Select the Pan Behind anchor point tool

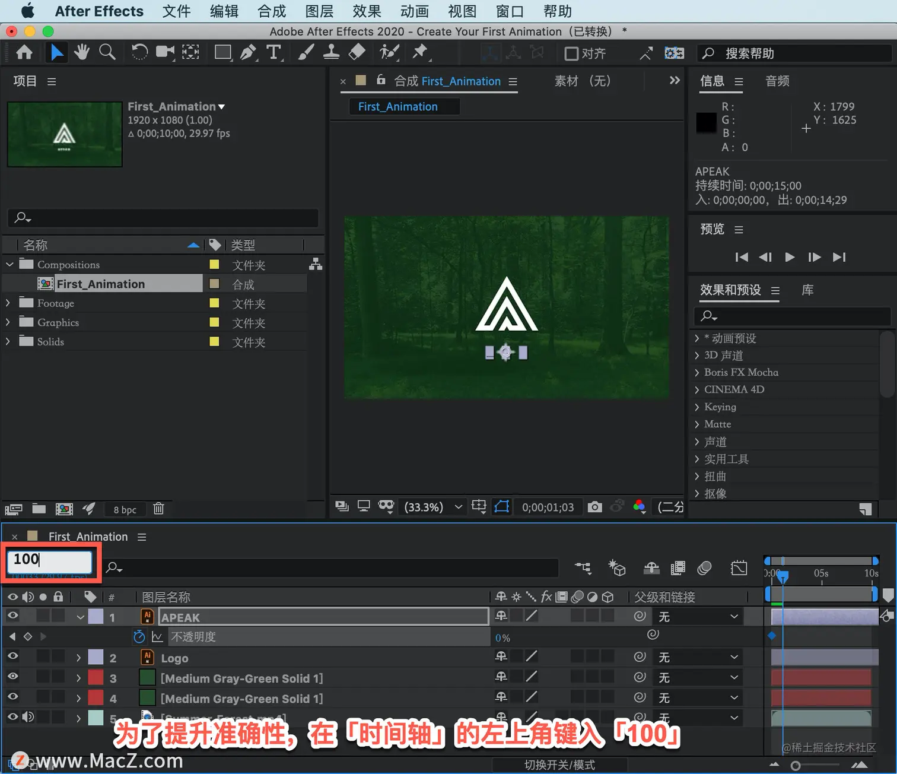(190, 53)
